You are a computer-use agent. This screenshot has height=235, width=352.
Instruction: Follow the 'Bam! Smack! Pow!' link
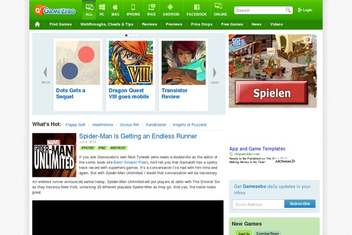130,162
